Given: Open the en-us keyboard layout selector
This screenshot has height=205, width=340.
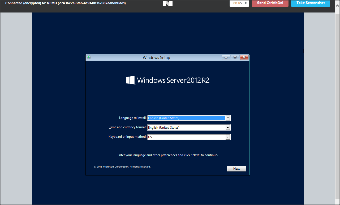Looking at the screenshot, I should click(239, 3).
